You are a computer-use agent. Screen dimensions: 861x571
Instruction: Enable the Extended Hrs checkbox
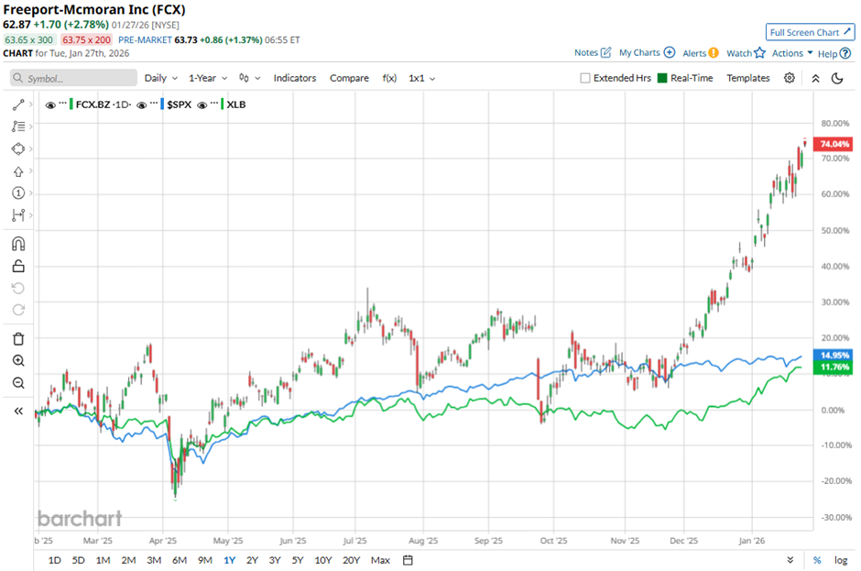pyautogui.click(x=585, y=79)
